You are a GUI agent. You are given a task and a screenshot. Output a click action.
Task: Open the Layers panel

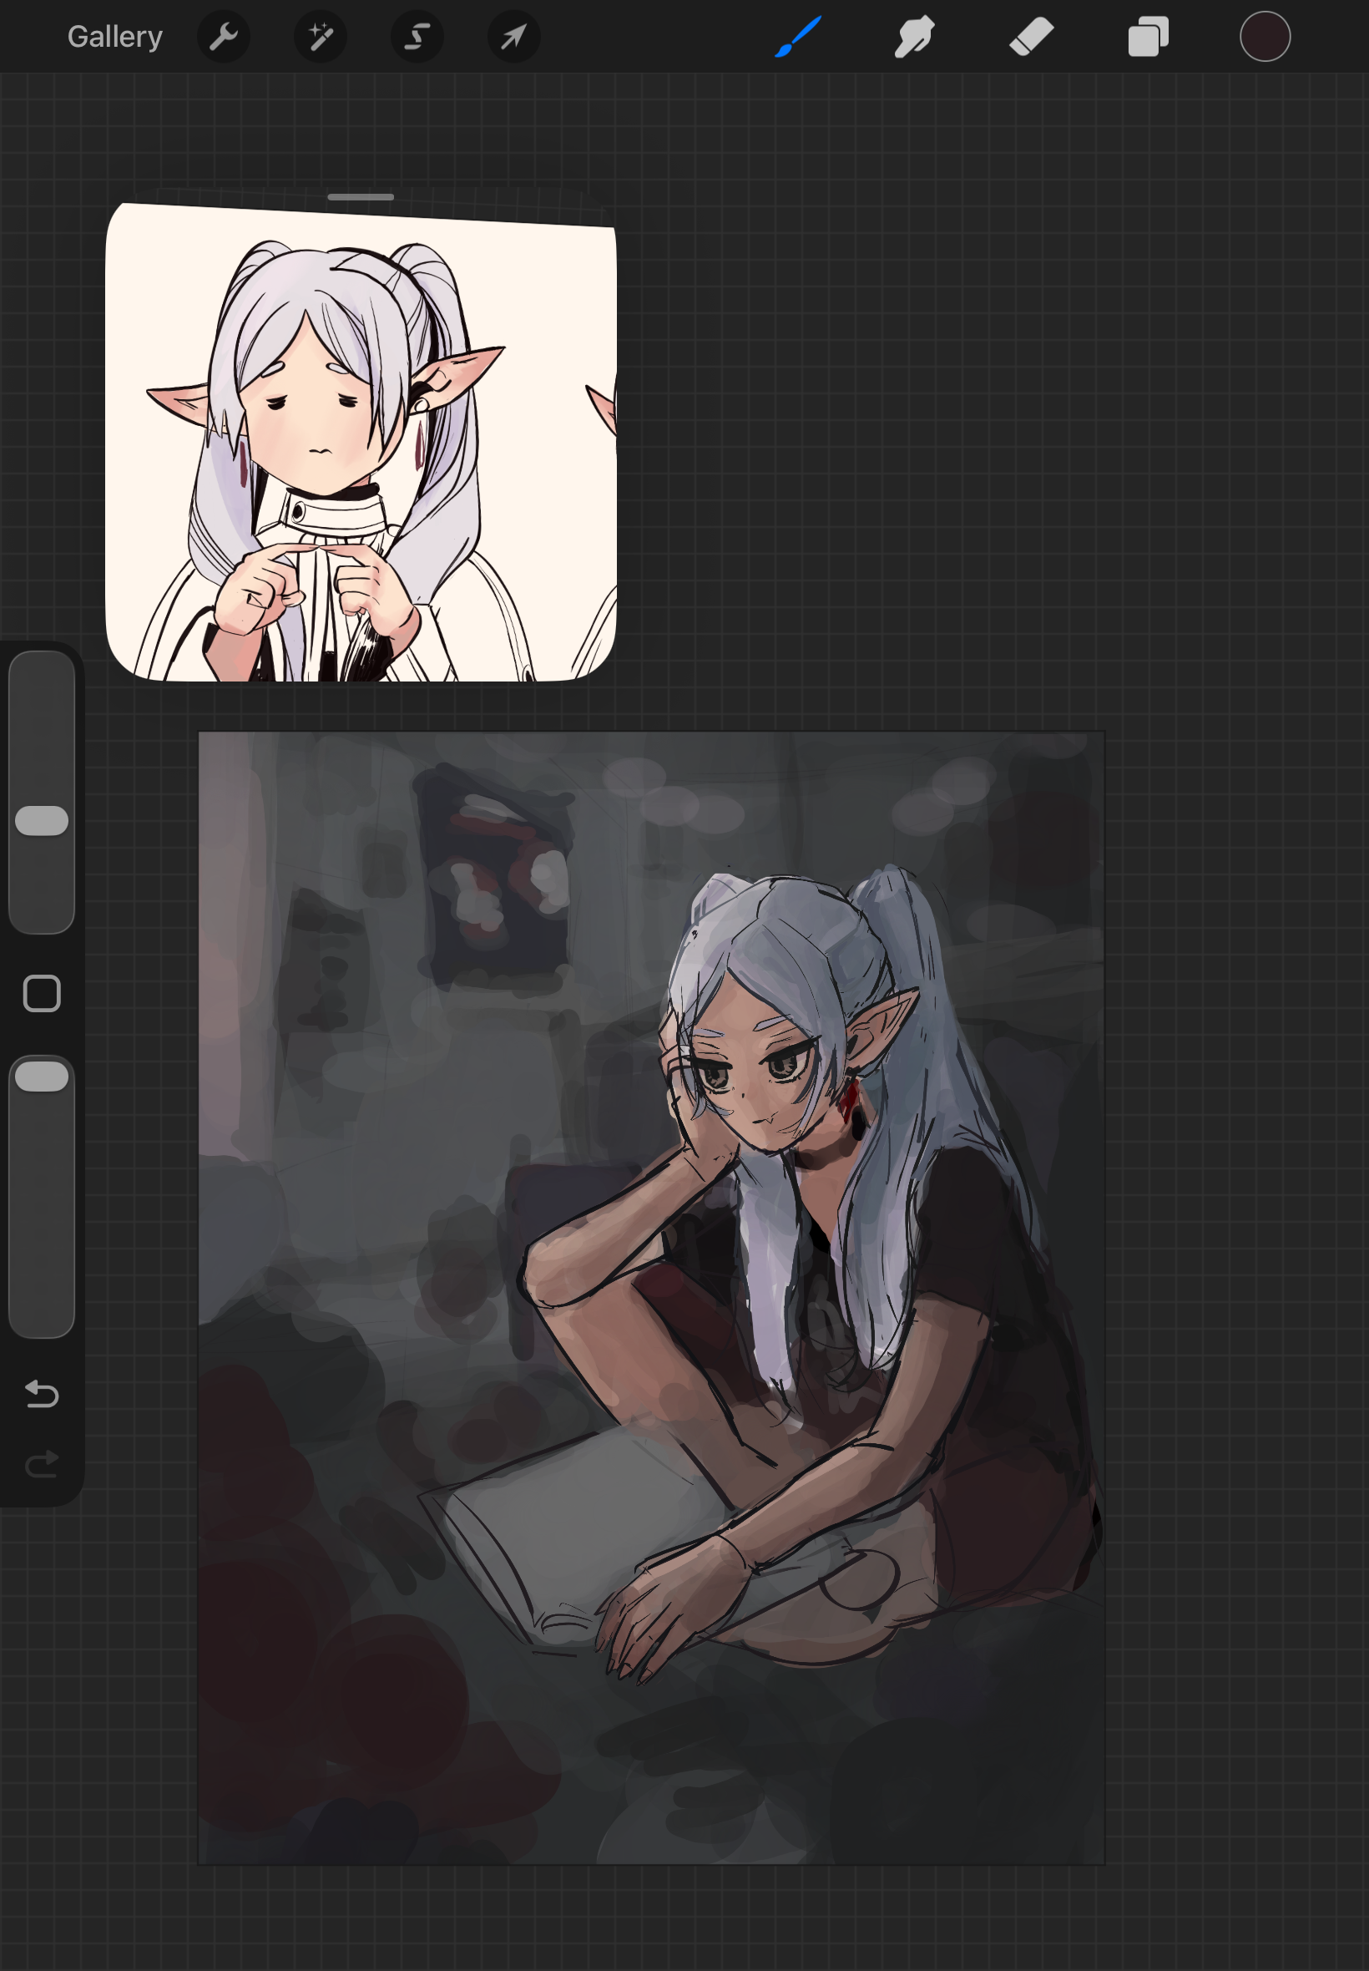(x=1149, y=37)
